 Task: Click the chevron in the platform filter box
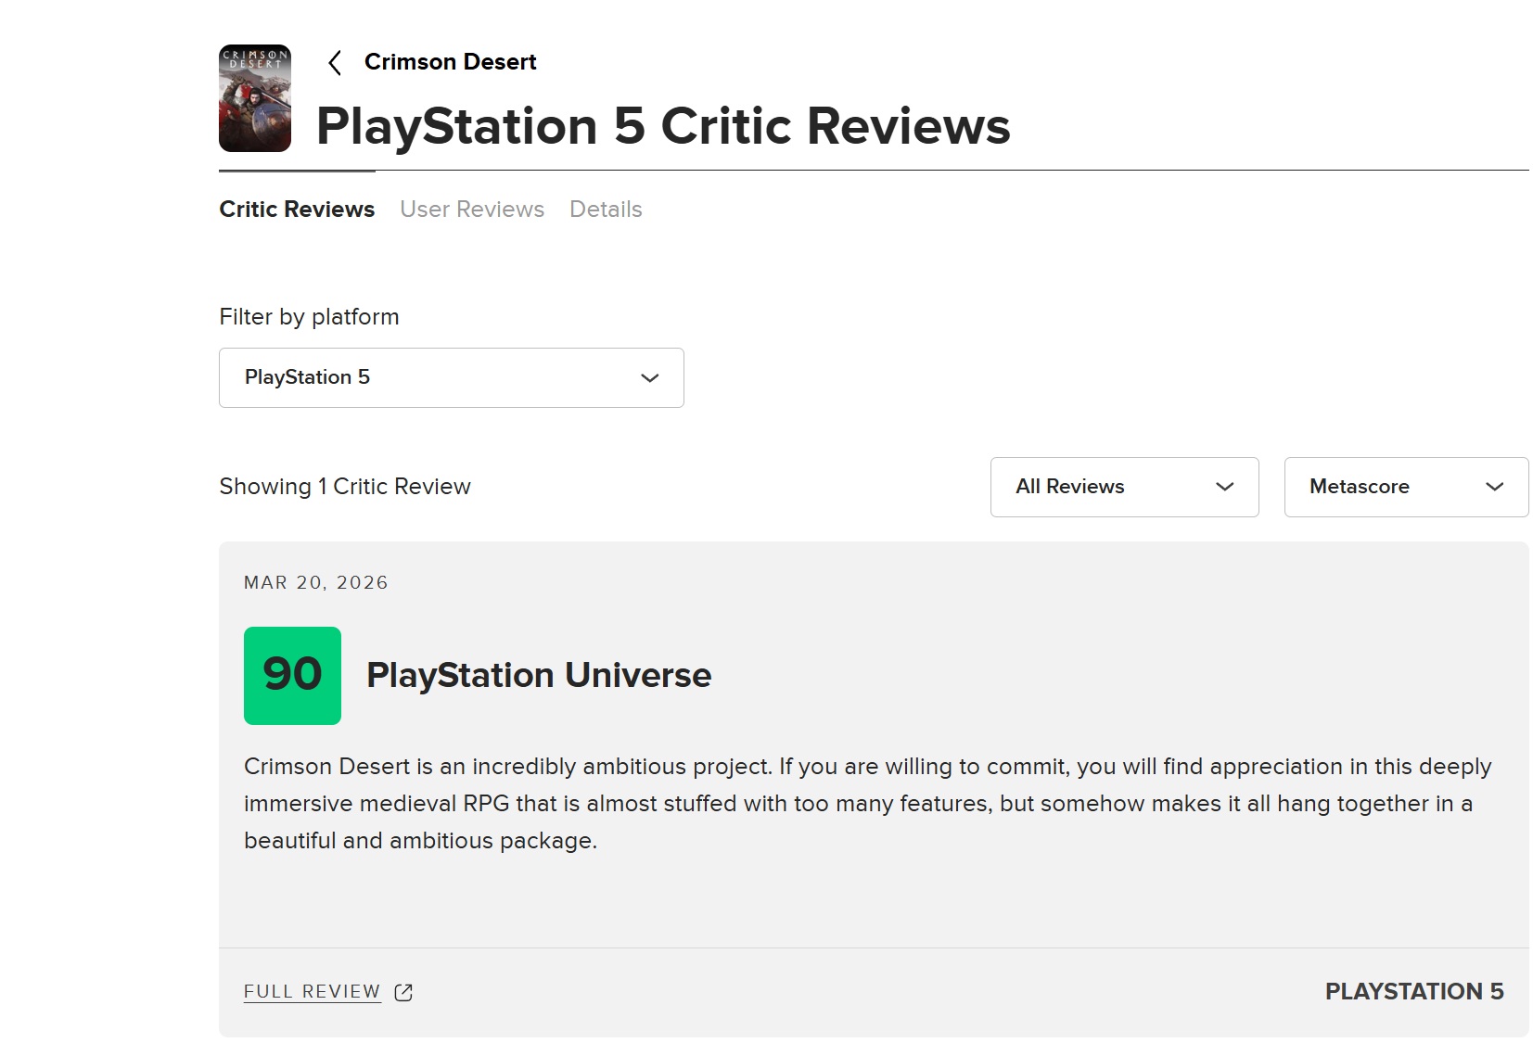650,378
